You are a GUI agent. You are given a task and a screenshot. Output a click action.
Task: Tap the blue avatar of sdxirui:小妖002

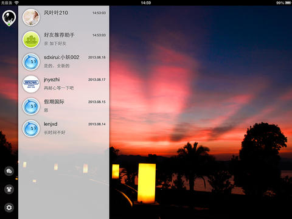pos(31,62)
